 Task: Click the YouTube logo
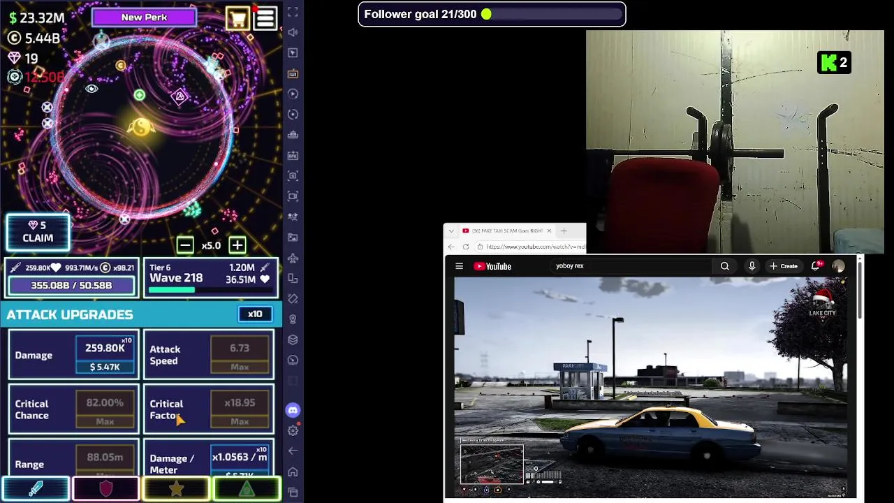492,266
